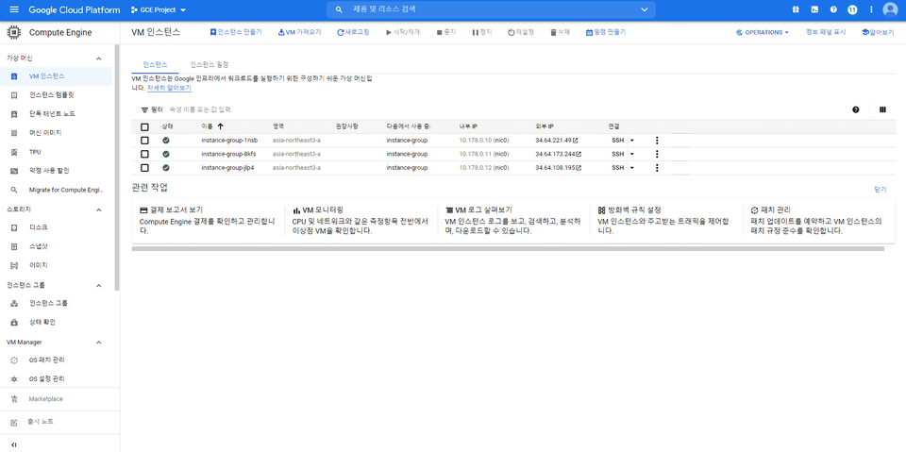Collapse the 스토리지 sidebar section
906x452 pixels.
99,209
